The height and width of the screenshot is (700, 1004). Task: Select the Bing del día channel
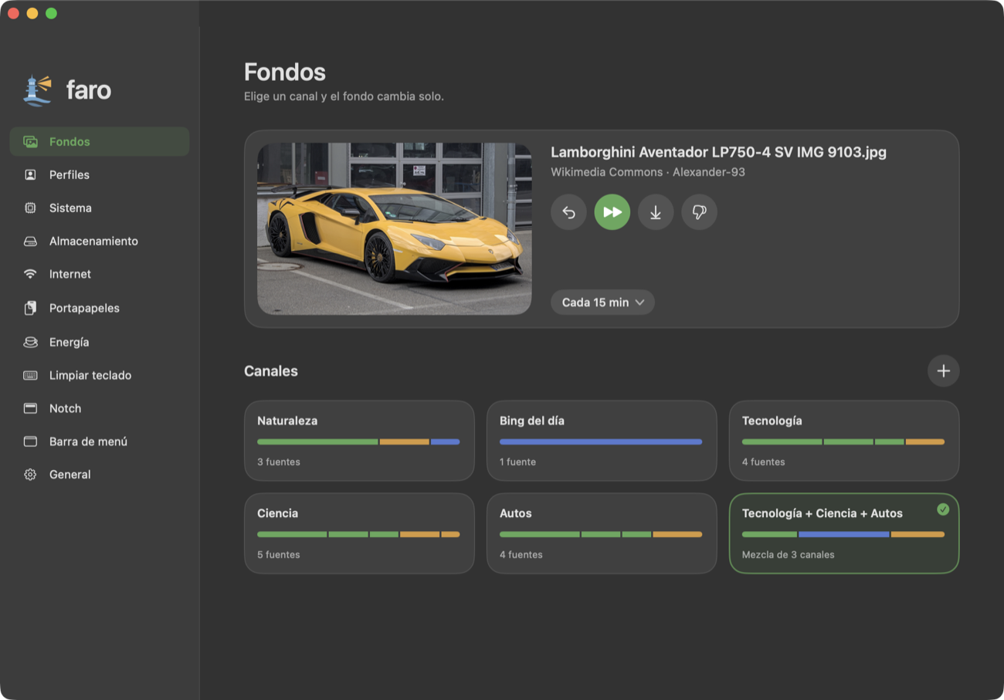[602, 441]
